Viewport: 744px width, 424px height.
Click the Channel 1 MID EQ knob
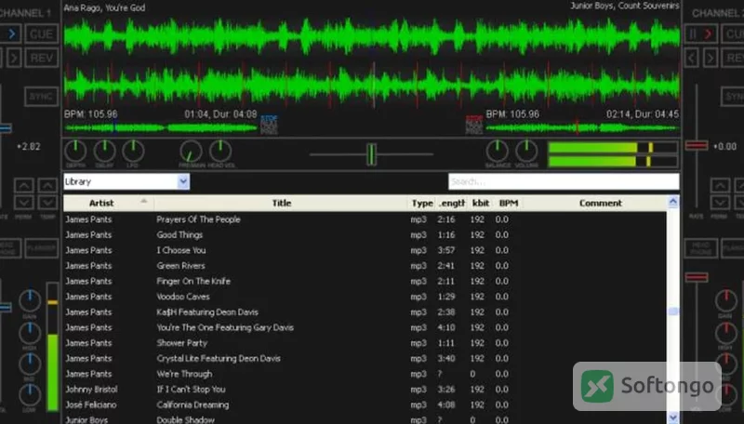point(30,364)
